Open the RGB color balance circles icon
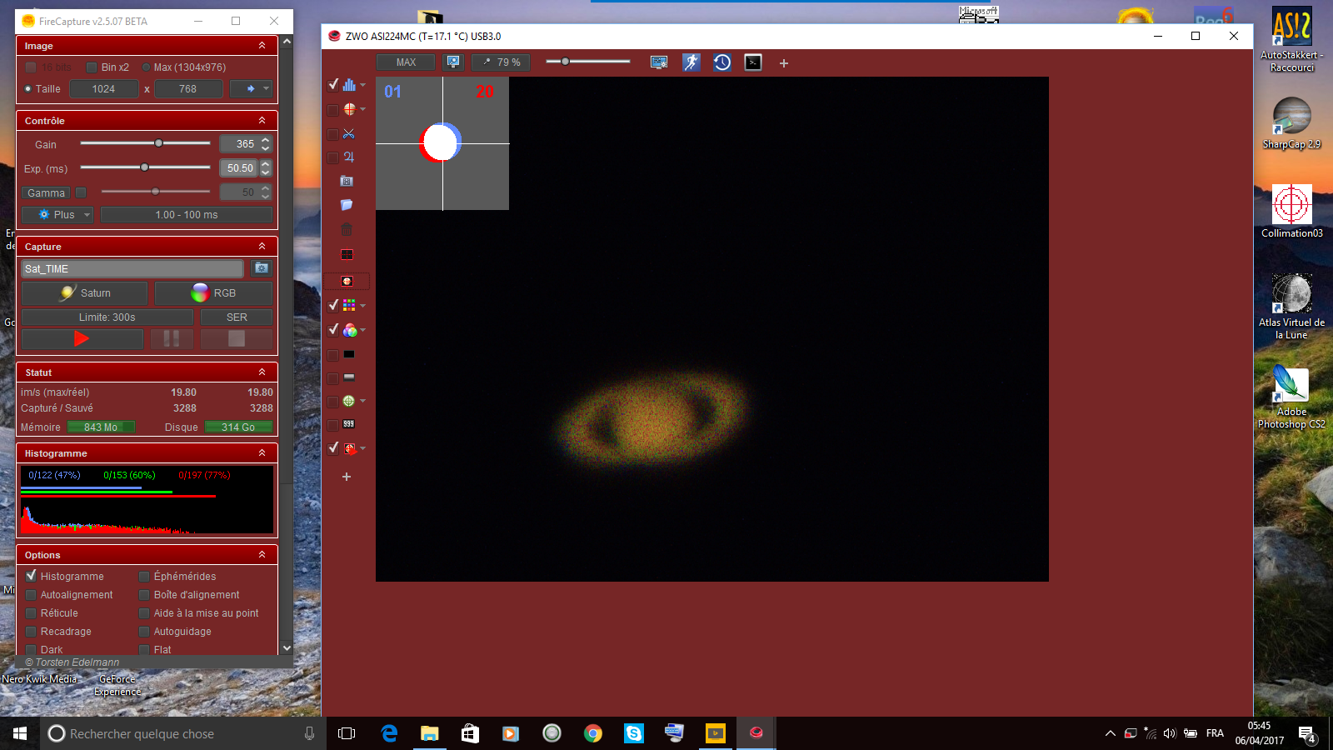Viewport: 1333px width, 750px height. tap(350, 330)
